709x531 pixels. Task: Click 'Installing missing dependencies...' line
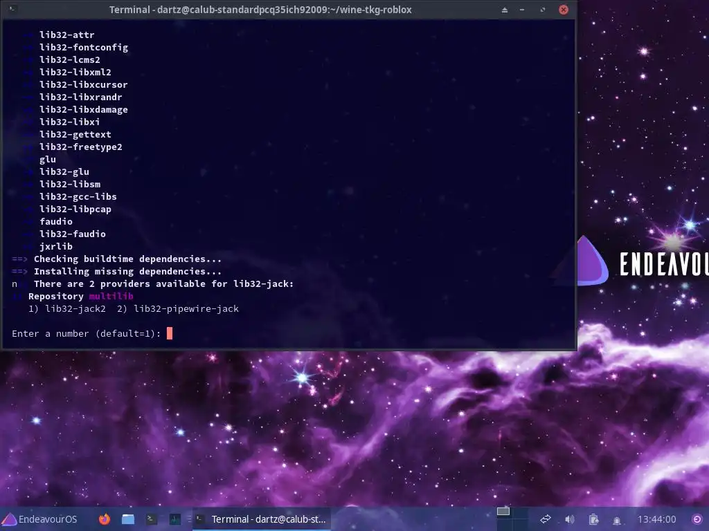pyautogui.click(x=127, y=271)
